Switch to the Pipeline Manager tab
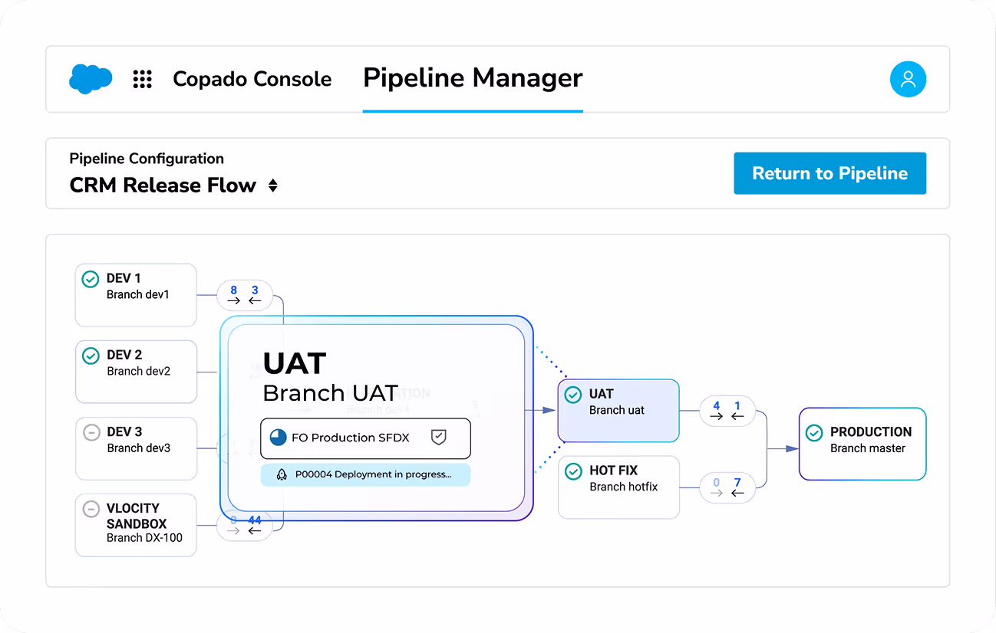 click(x=473, y=79)
